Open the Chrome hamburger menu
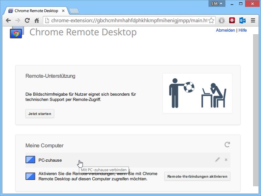Viewport: 261px width, 196px height. tap(253, 20)
